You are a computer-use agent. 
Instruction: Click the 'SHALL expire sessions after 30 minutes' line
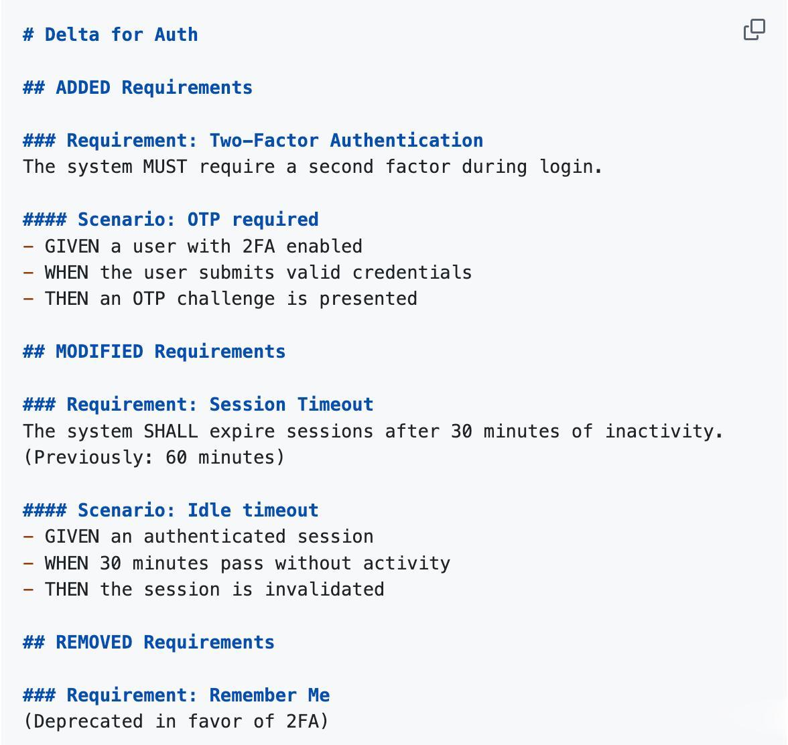coord(373,431)
